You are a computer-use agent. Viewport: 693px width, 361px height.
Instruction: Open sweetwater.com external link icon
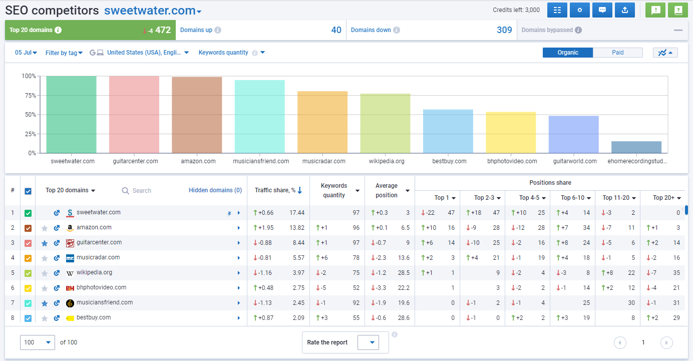coord(57,213)
